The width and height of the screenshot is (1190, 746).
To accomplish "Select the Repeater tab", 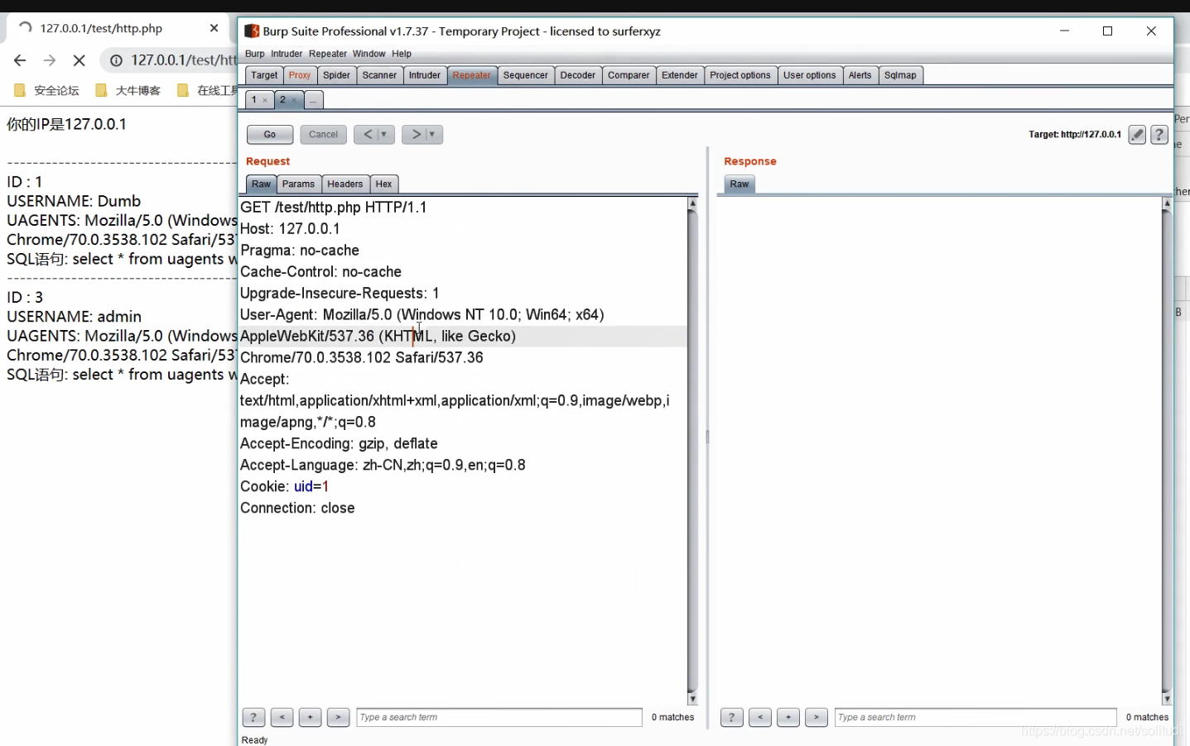I will coord(472,75).
